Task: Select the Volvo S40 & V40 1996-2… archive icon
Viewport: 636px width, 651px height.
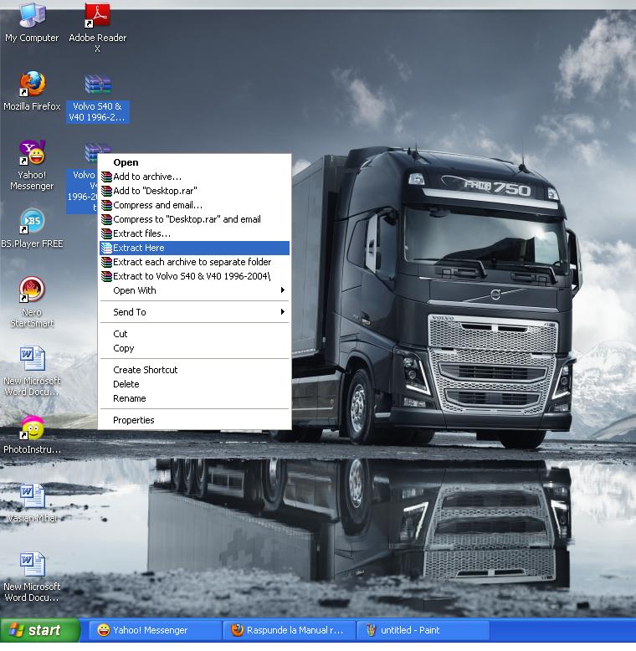Action: pos(98,98)
